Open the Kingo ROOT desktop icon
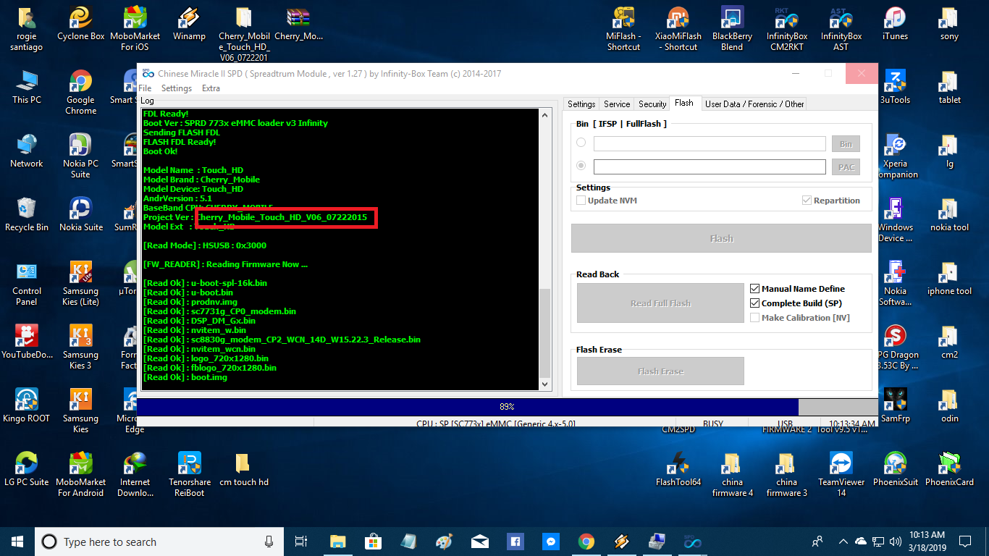This screenshot has width=989, height=556. [x=26, y=405]
